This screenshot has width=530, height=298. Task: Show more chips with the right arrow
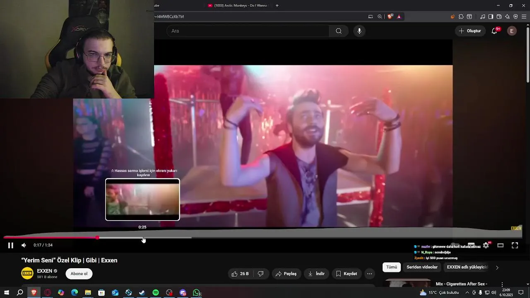[x=497, y=267]
